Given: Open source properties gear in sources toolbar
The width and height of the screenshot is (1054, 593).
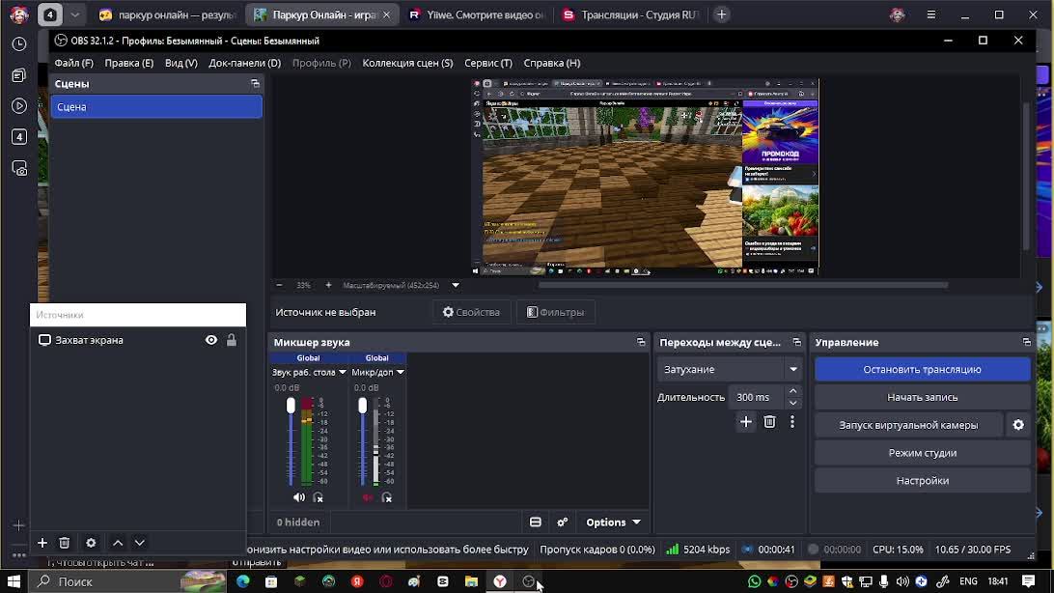Looking at the screenshot, I should click(91, 543).
